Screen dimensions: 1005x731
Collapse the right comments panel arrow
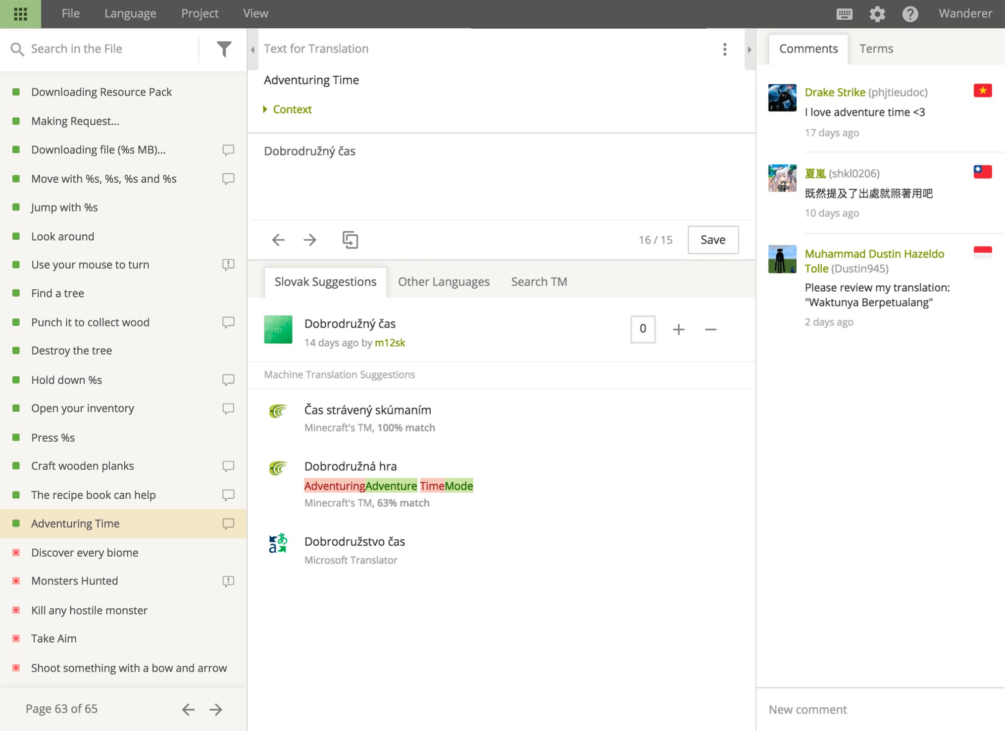click(x=749, y=50)
